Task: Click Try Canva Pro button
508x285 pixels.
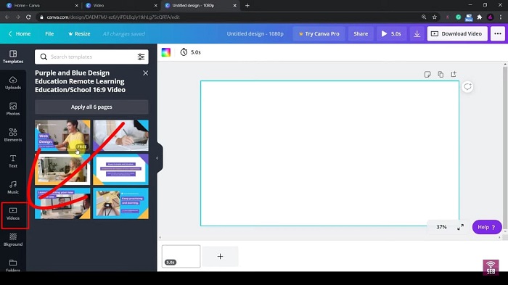Action: click(319, 33)
